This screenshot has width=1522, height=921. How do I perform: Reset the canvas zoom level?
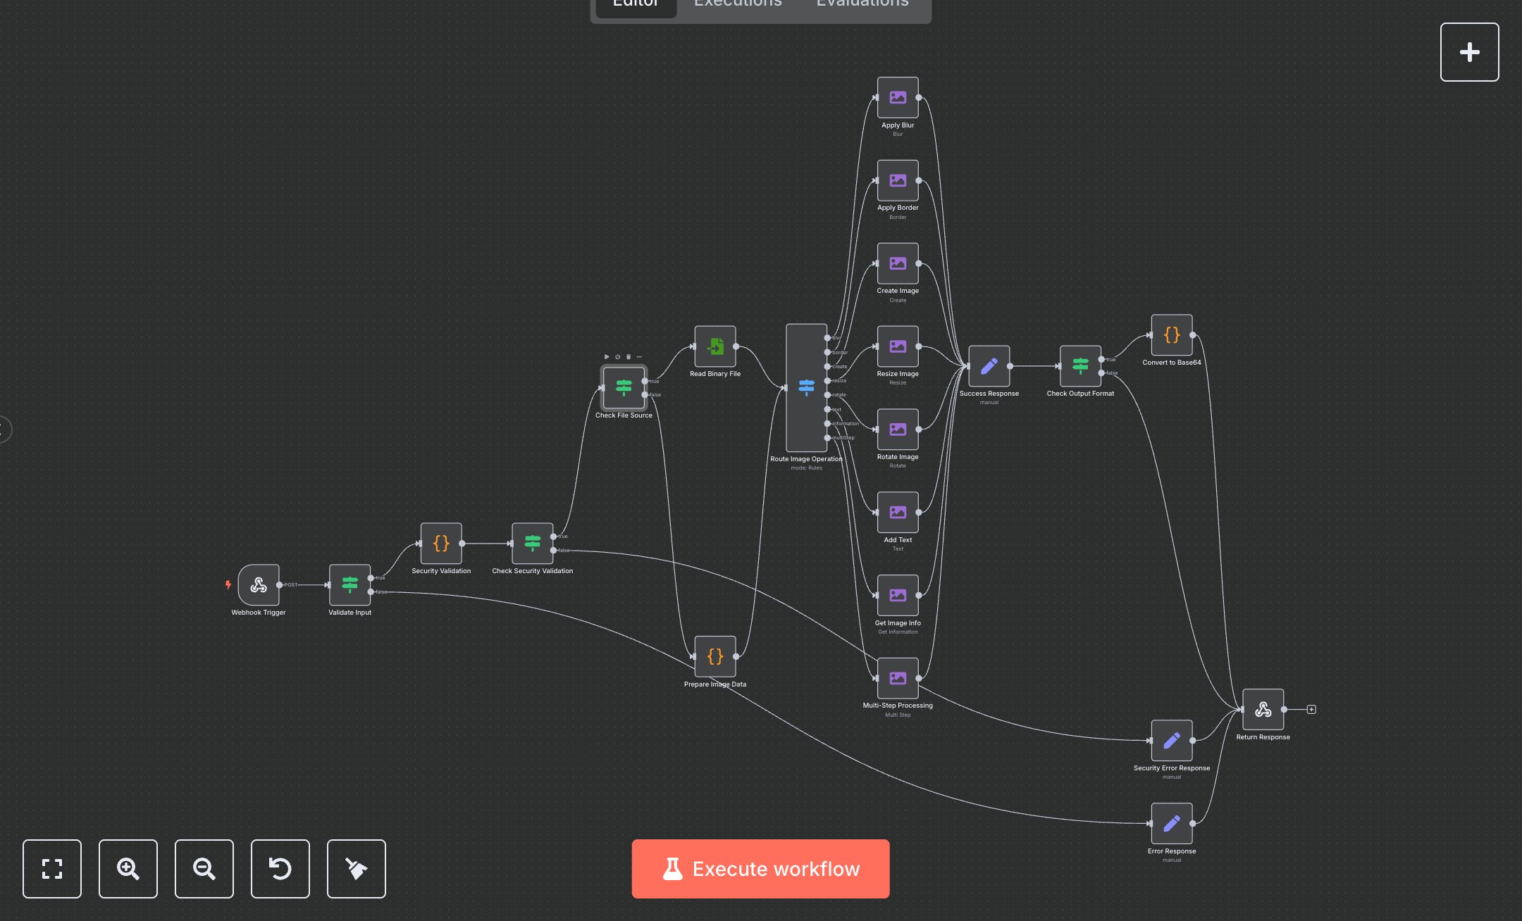click(x=280, y=868)
